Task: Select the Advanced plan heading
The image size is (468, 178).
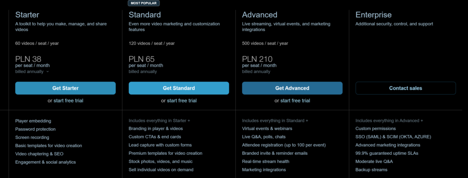Action: tap(260, 15)
